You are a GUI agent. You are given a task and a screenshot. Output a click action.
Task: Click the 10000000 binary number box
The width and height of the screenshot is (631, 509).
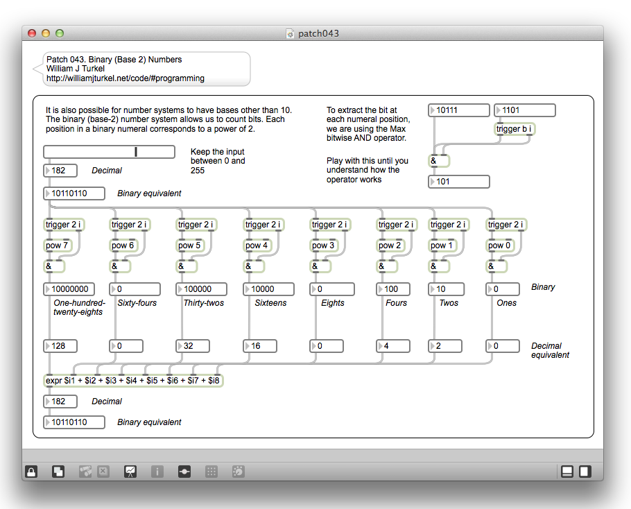[71, 289]
